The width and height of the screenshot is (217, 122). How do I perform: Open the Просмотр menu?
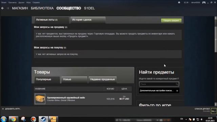(12, 2)
